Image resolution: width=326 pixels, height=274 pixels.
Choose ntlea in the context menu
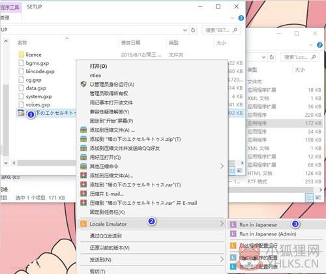[x=95, y=75]
